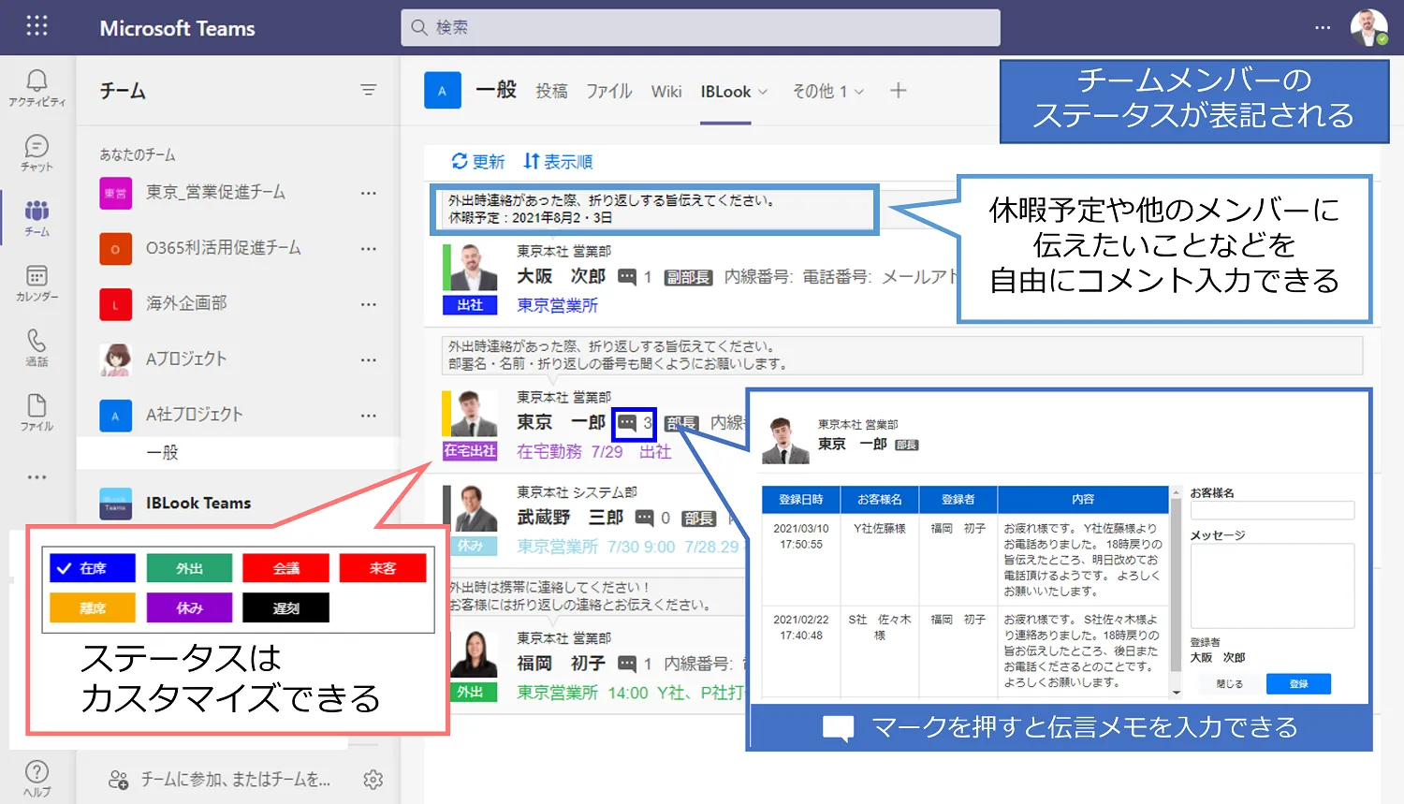Screen dimensions: 1404x804
Task: Expand the IBLook tab dropdown chevron
Action: [x=763, y=92]
